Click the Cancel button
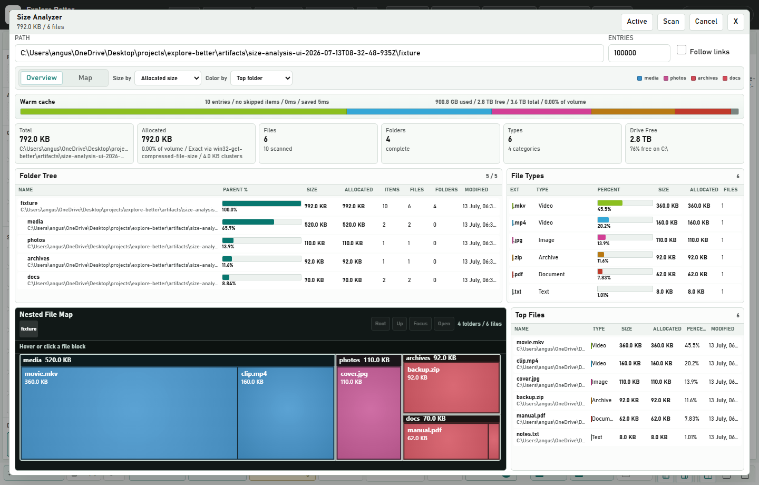The width and height of the screenshot is (759, 485). tap(706, 22)
